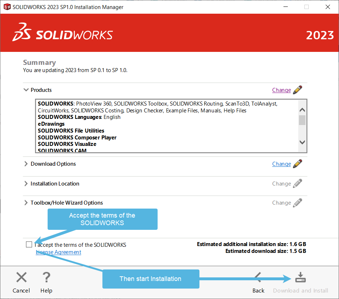This screenshot has height=299, width=339.
Task: Expand the Download Options section
Action: 26,164
